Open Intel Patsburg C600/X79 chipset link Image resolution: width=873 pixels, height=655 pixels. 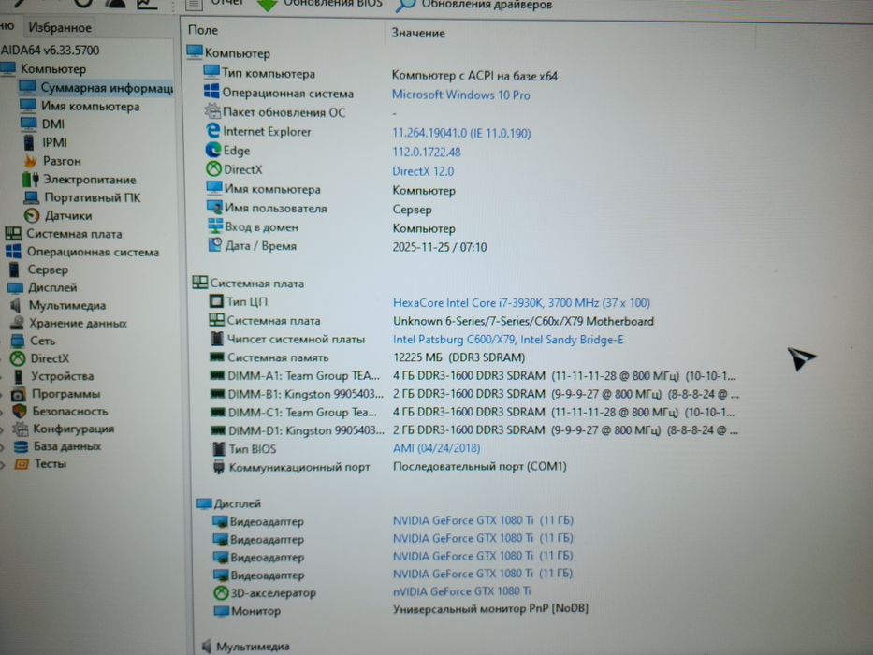coord(508,340)
